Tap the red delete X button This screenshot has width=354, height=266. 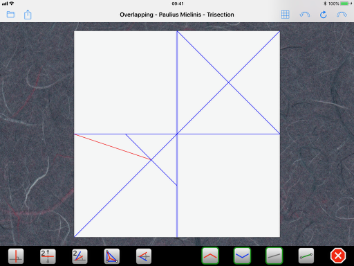tap(338, 256)
